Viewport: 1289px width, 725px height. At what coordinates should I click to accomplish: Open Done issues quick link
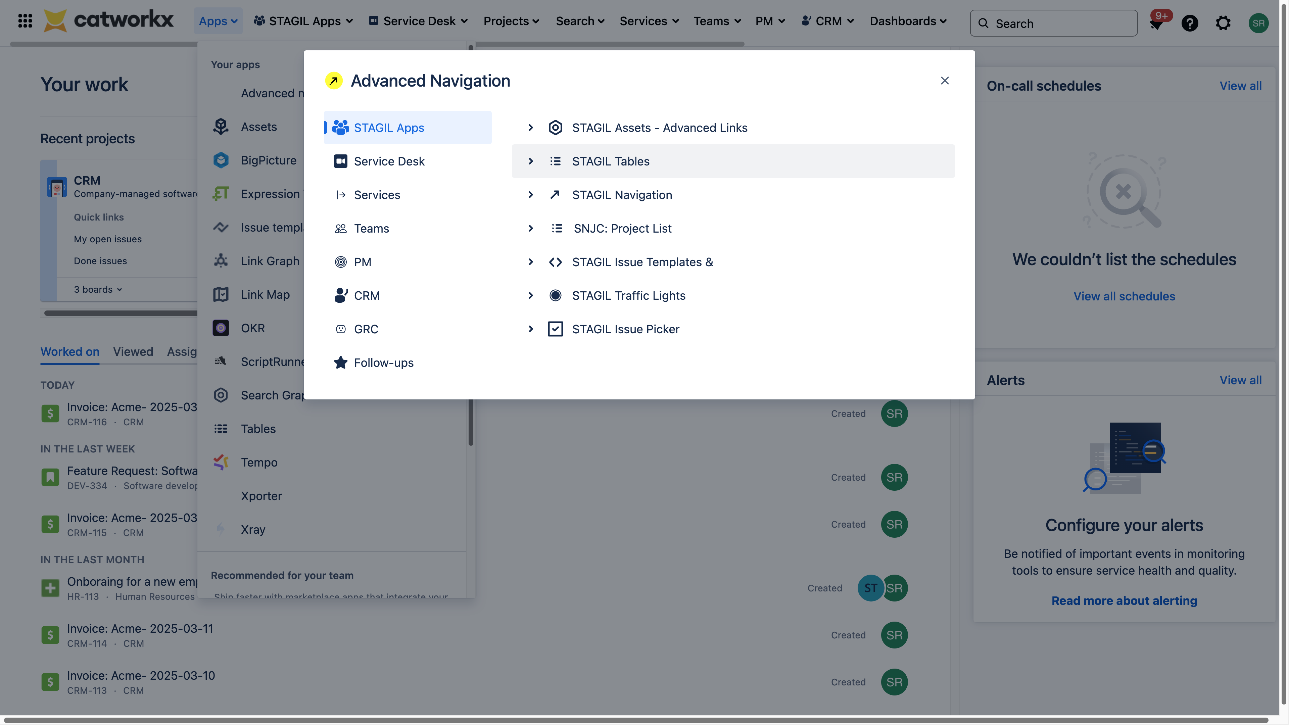[x=100, y=261]
